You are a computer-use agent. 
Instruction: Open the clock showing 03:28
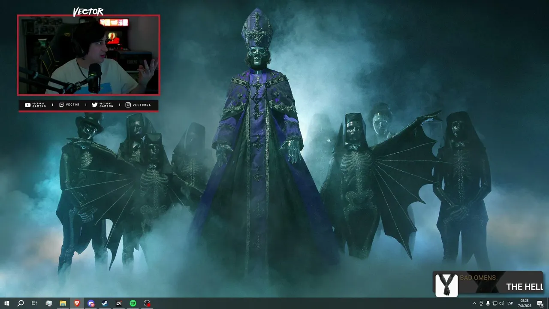coord(525,303)
